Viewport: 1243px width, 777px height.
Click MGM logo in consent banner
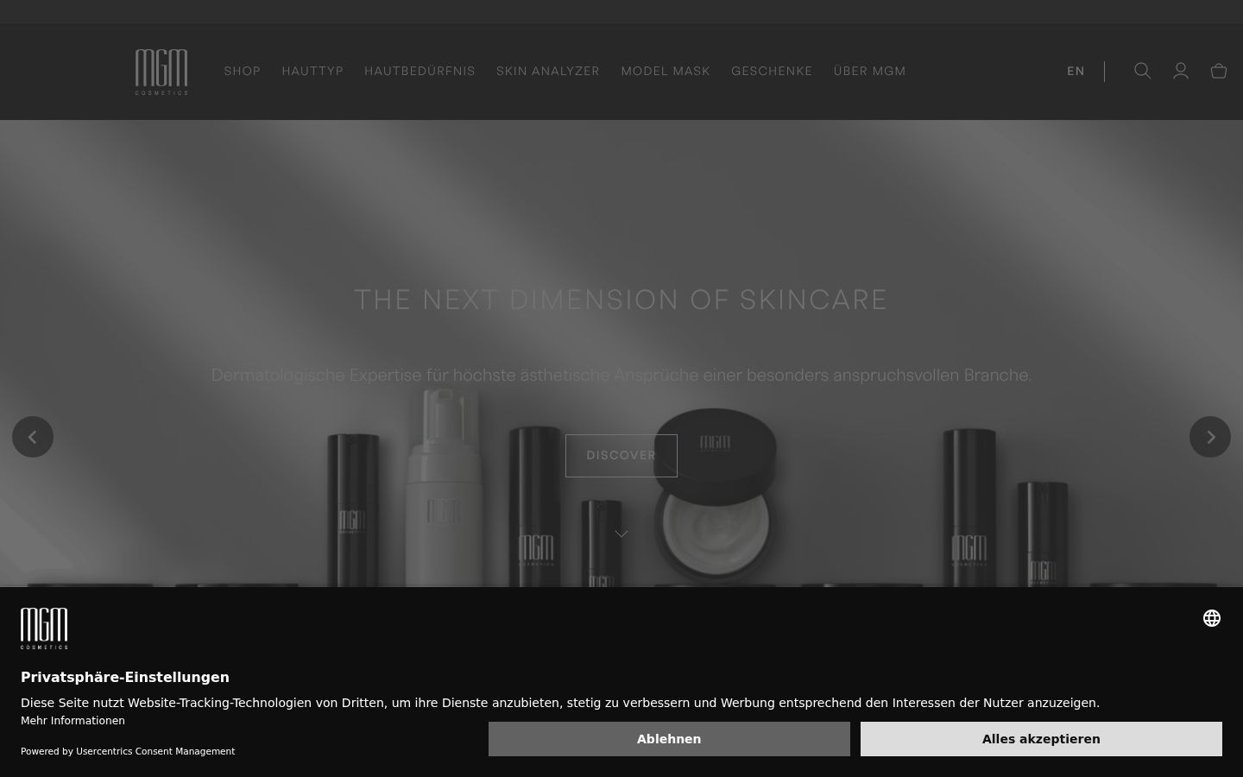coord(44,629)
